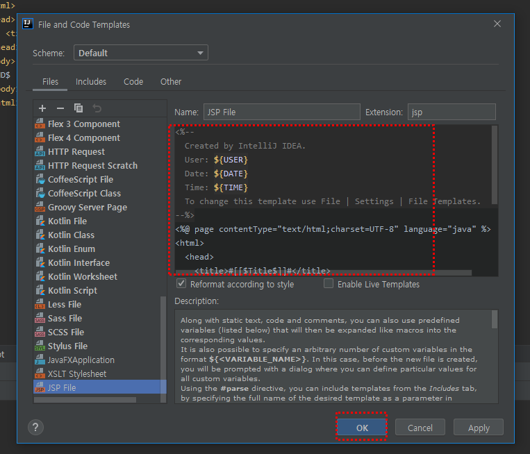Enable Live Templates checkbox

(328, 283)
